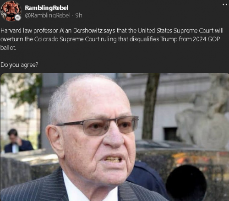229x201 pixels.
Task: Open the @RamblingRebel handle link
Action: [47, 16]
